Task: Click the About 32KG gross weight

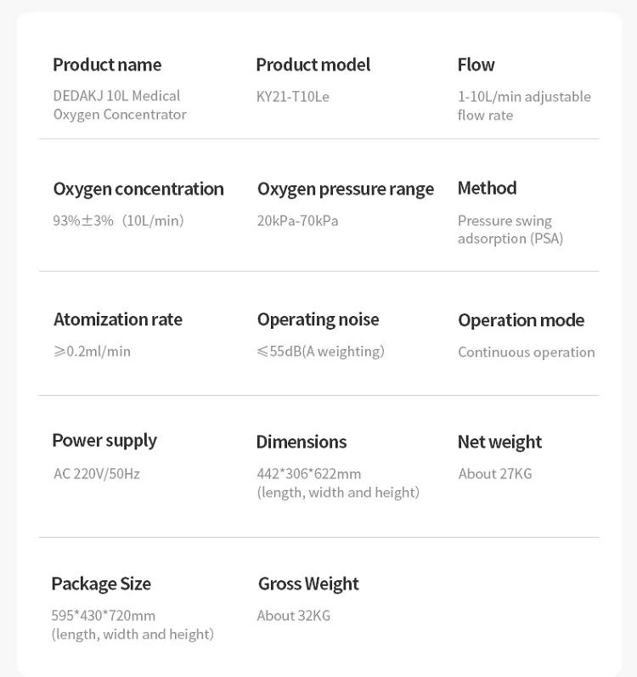Action: click(294, 616)
